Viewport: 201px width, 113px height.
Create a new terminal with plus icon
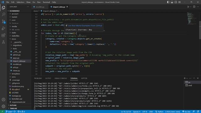184,78
